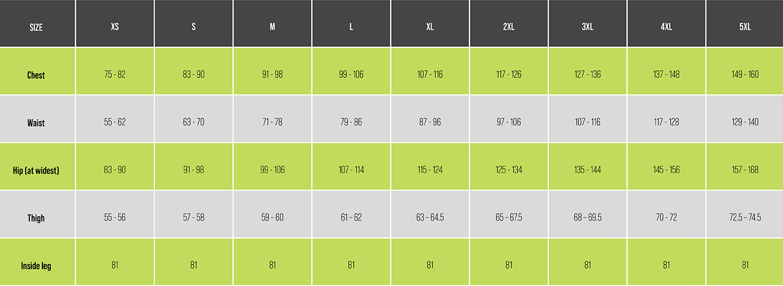
Task: Select the XS size column header
Action: coord(115,27)
